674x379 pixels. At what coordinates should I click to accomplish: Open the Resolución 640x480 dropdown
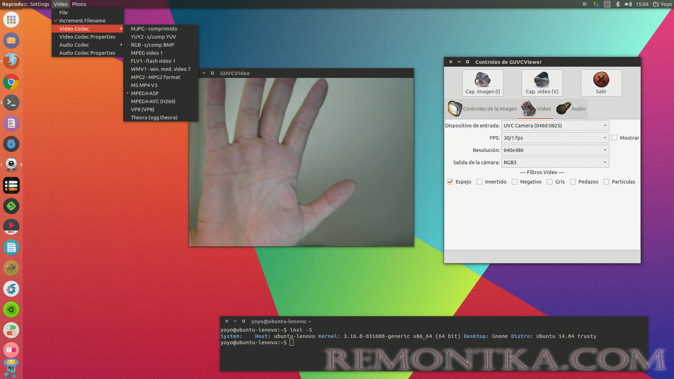(555, 150)
